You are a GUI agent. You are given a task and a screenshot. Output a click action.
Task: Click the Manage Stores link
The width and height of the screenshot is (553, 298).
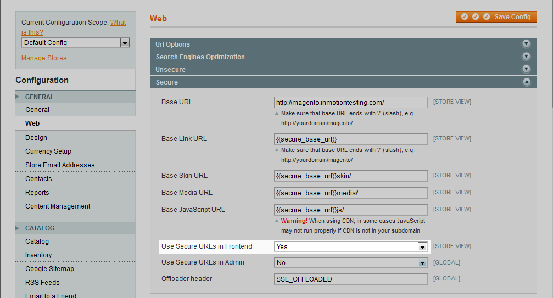point(44,58)
